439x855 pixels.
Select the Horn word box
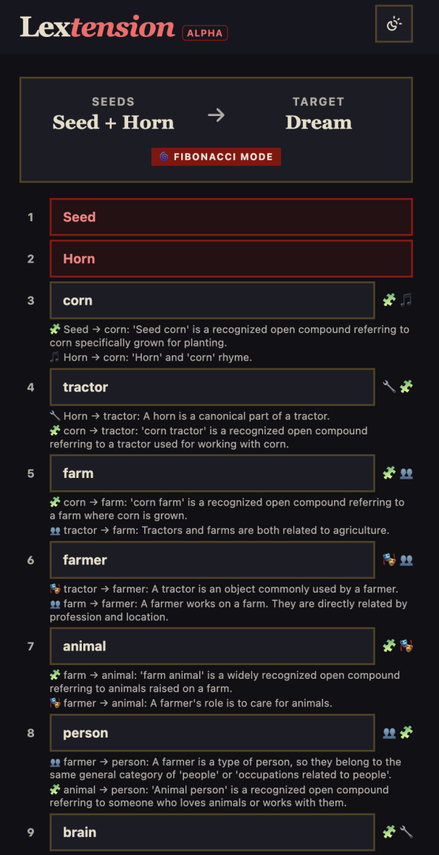231,259
